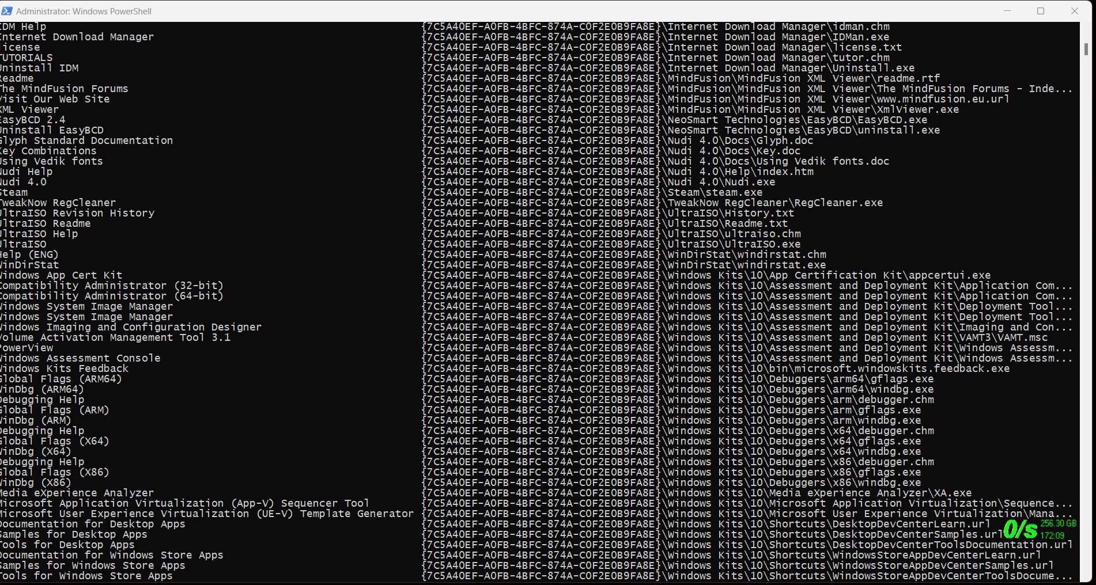Image resolution: width=1096 pixels, height=585 pixels.
Task: Maximize the PowerShell window
Action: click(x=1041, y=11)
